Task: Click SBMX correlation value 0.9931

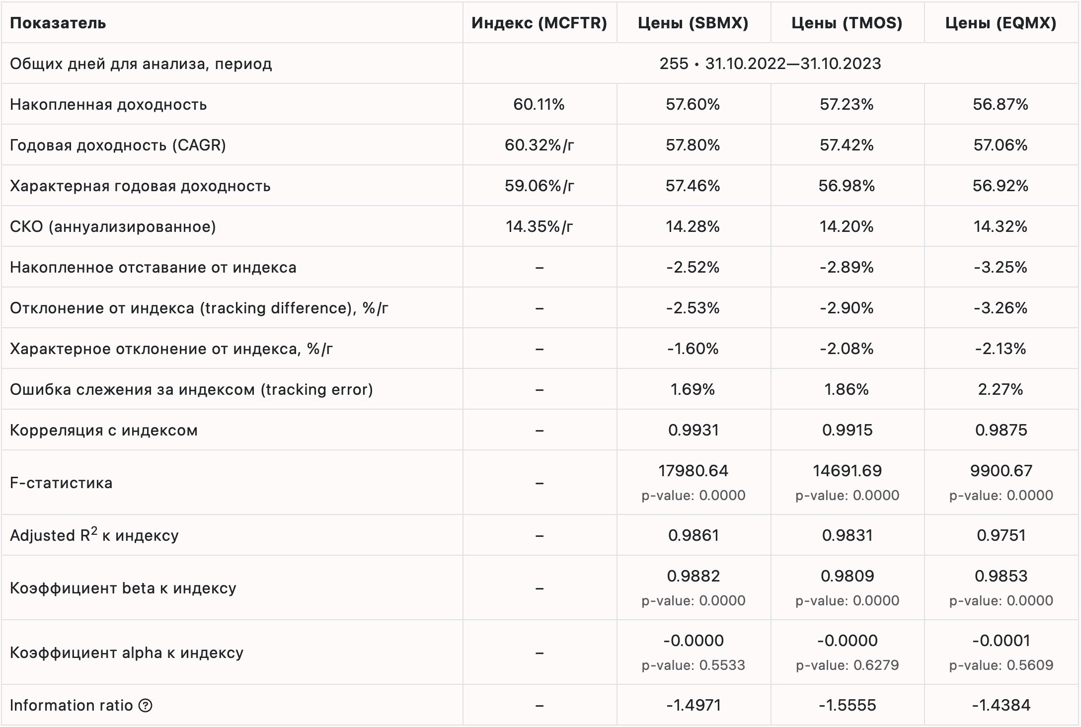Action: (693, 430)
